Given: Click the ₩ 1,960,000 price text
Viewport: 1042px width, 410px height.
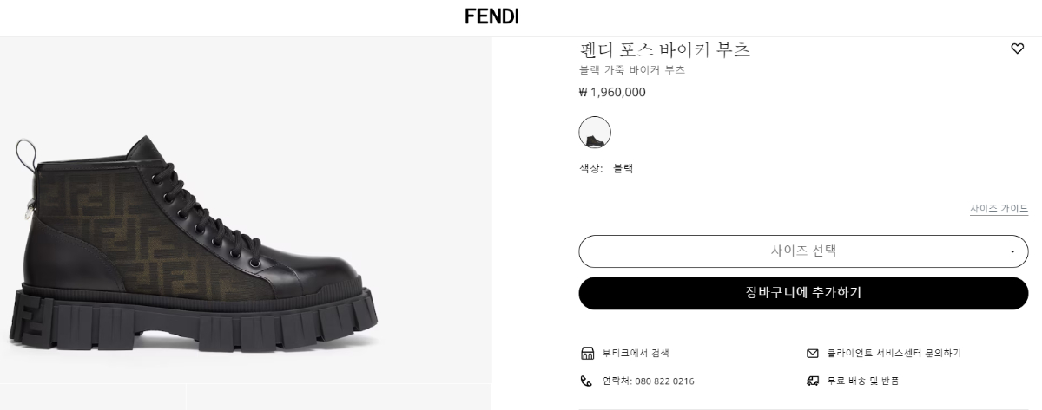Looking at the screenshot, I should (612, 93).
